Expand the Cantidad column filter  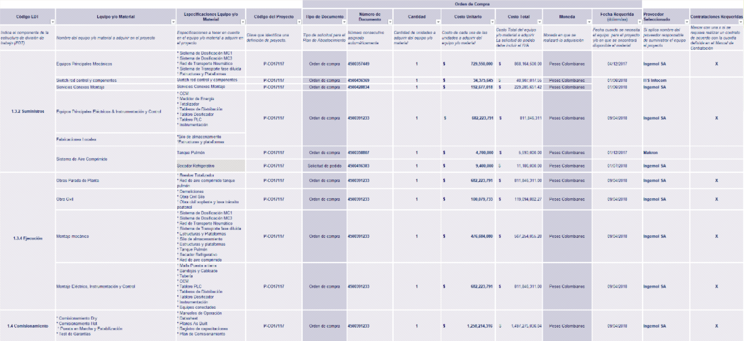click(x=438, y=22)
